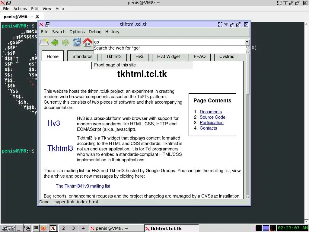This screenshot has width=309, height=232.
Task: Activate the penis@VM8 taskbar window button
Action: 117,228
